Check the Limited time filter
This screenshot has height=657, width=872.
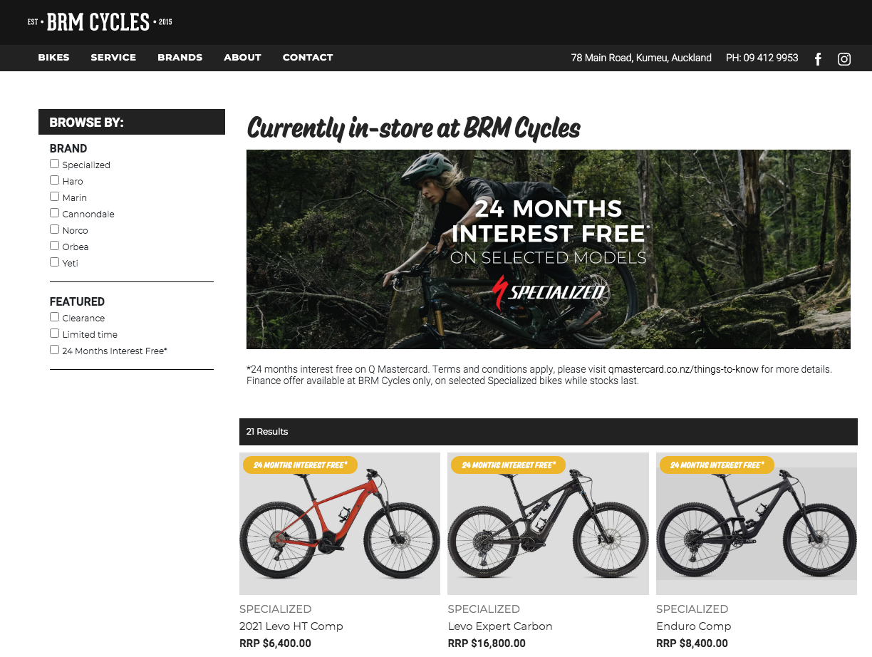pyautogui.click(x=54, y=333)
